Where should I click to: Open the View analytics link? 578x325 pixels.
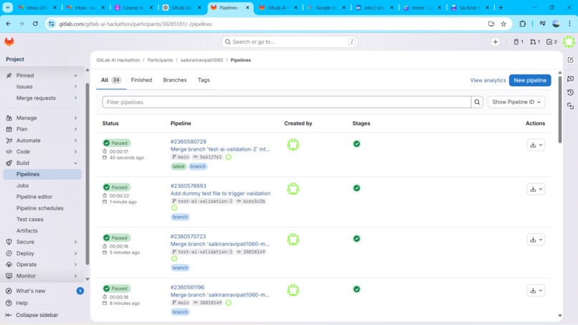pyautogui.click(x=488, y=80)
